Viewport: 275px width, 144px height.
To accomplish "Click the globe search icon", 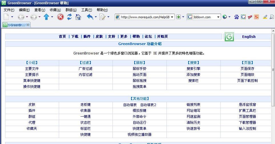I will (225, 17).
